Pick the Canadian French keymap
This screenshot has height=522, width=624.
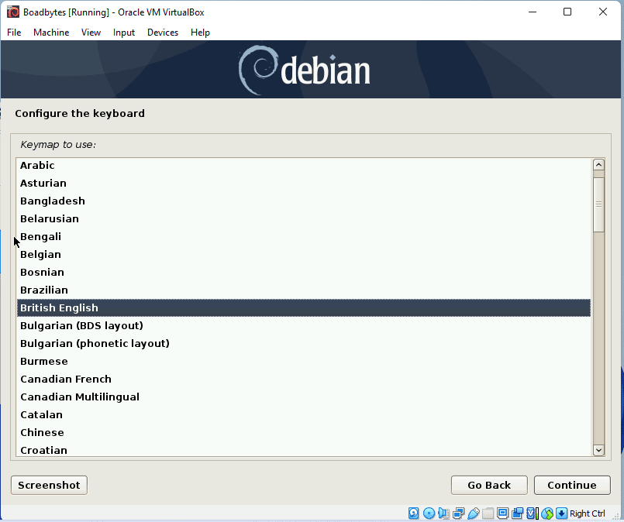point(304,379)
